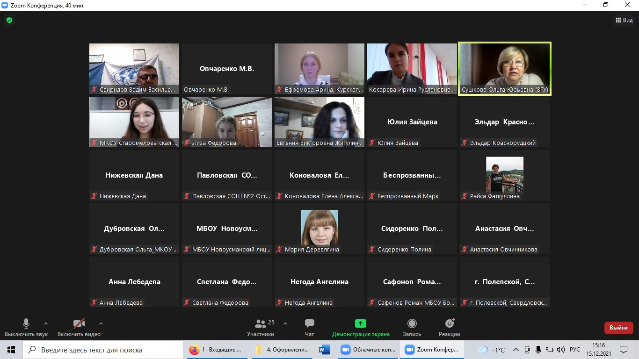This screenshot has height=359, width=639.
Task: Turn on camera with Включить видео
Action: (x=79, y=327)
